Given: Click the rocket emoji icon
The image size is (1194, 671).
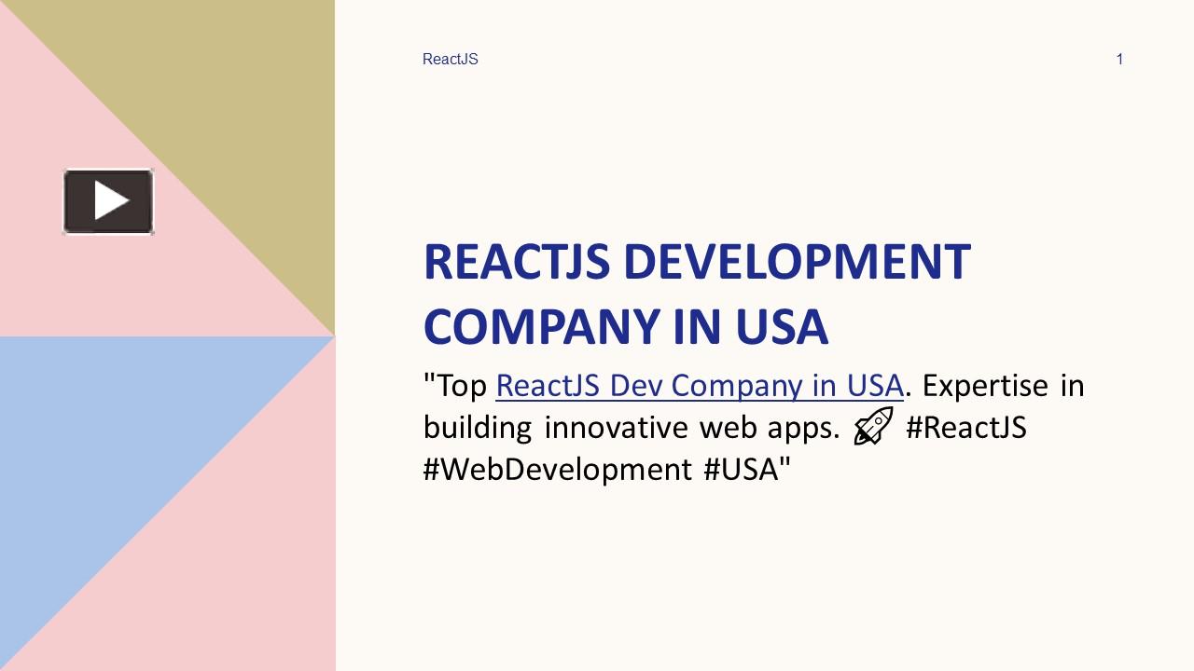Looking at the screenshot, I should coord(873,427).
